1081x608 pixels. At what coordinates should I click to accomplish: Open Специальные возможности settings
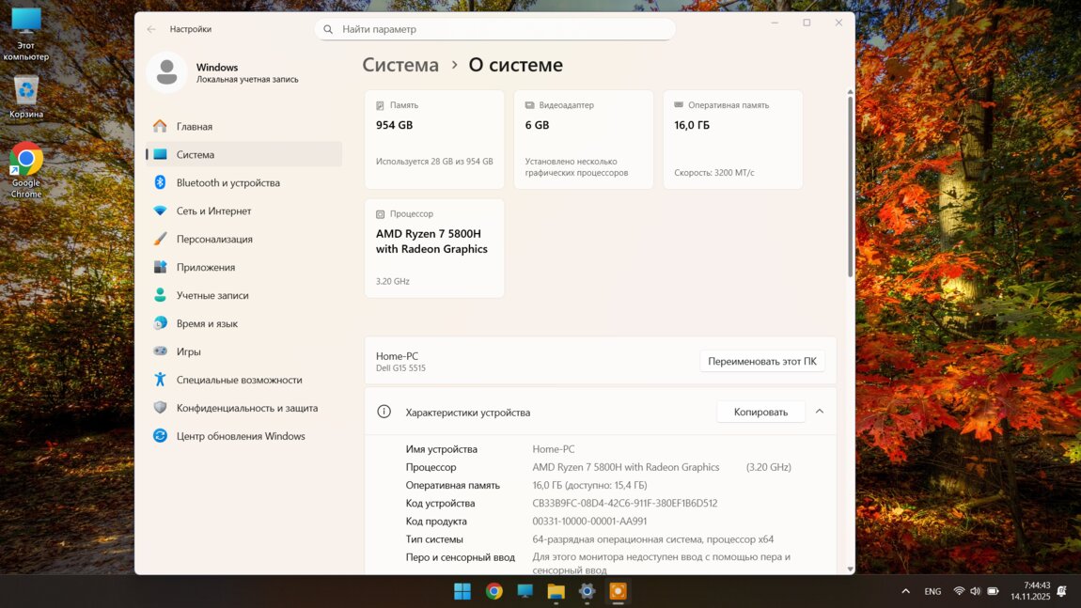click(239, 381)
